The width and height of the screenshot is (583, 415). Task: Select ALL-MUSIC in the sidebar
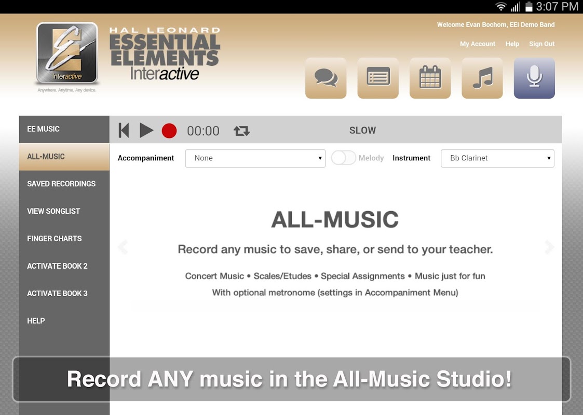64,157
